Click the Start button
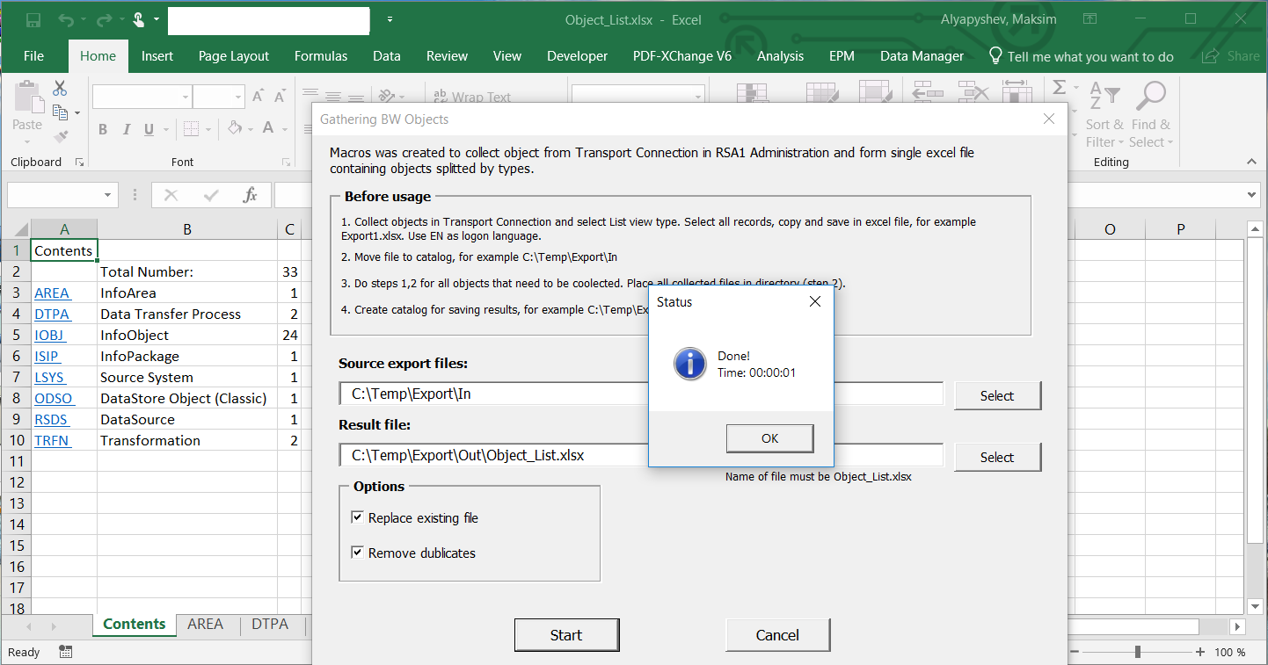Screen dimensions: 1268x665 pos(566,635)
